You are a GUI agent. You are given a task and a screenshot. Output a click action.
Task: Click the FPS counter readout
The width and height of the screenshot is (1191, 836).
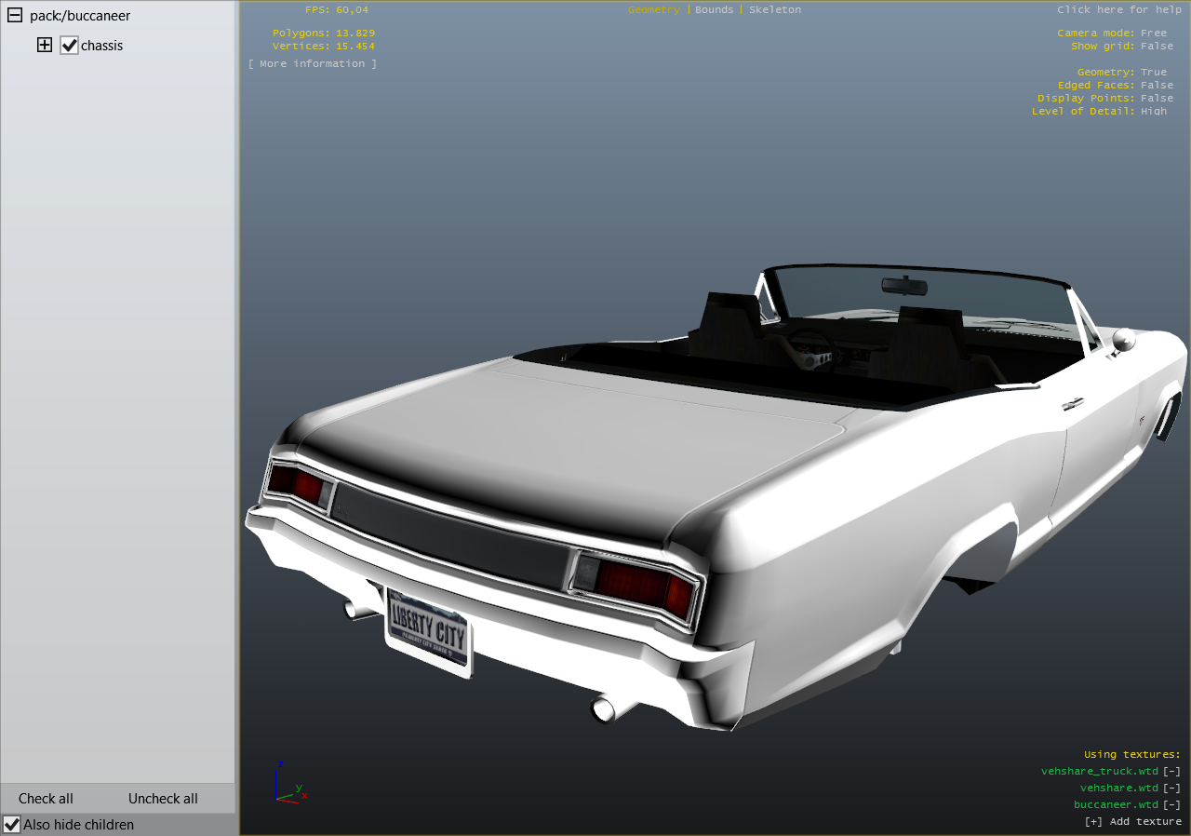[x=337, y=9]
